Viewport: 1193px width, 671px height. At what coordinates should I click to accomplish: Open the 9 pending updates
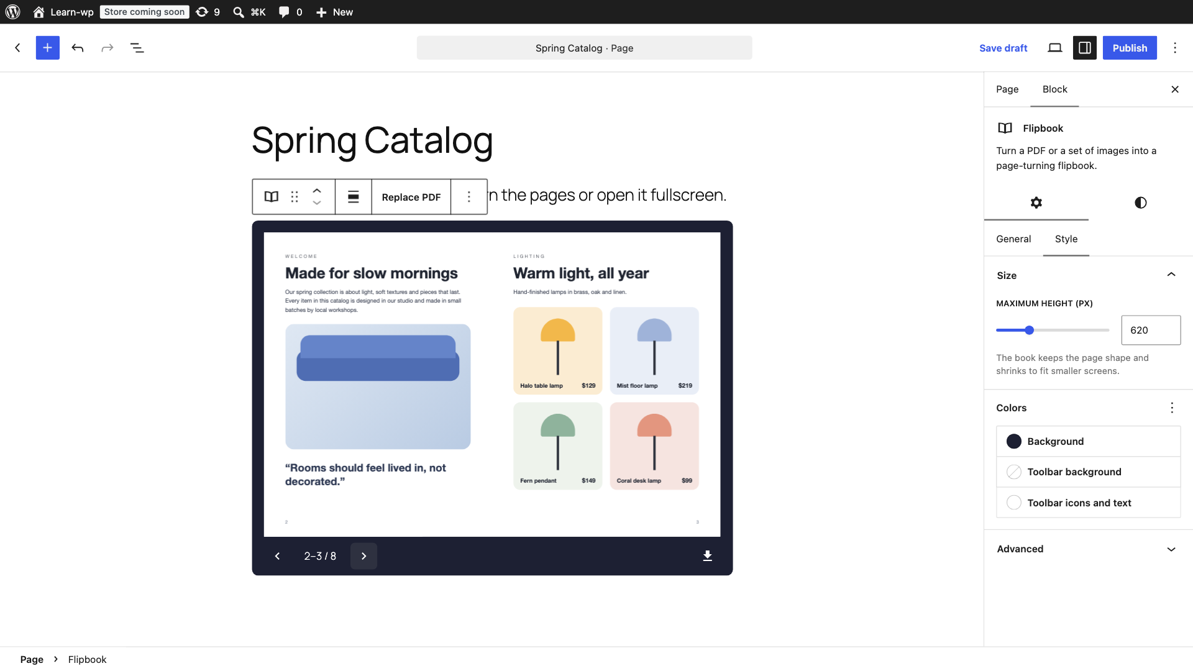click(208, 12)
